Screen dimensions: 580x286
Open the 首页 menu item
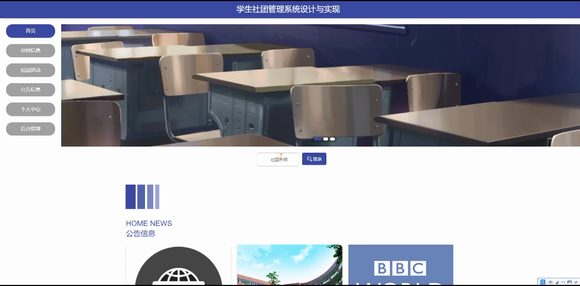point(30,31)
